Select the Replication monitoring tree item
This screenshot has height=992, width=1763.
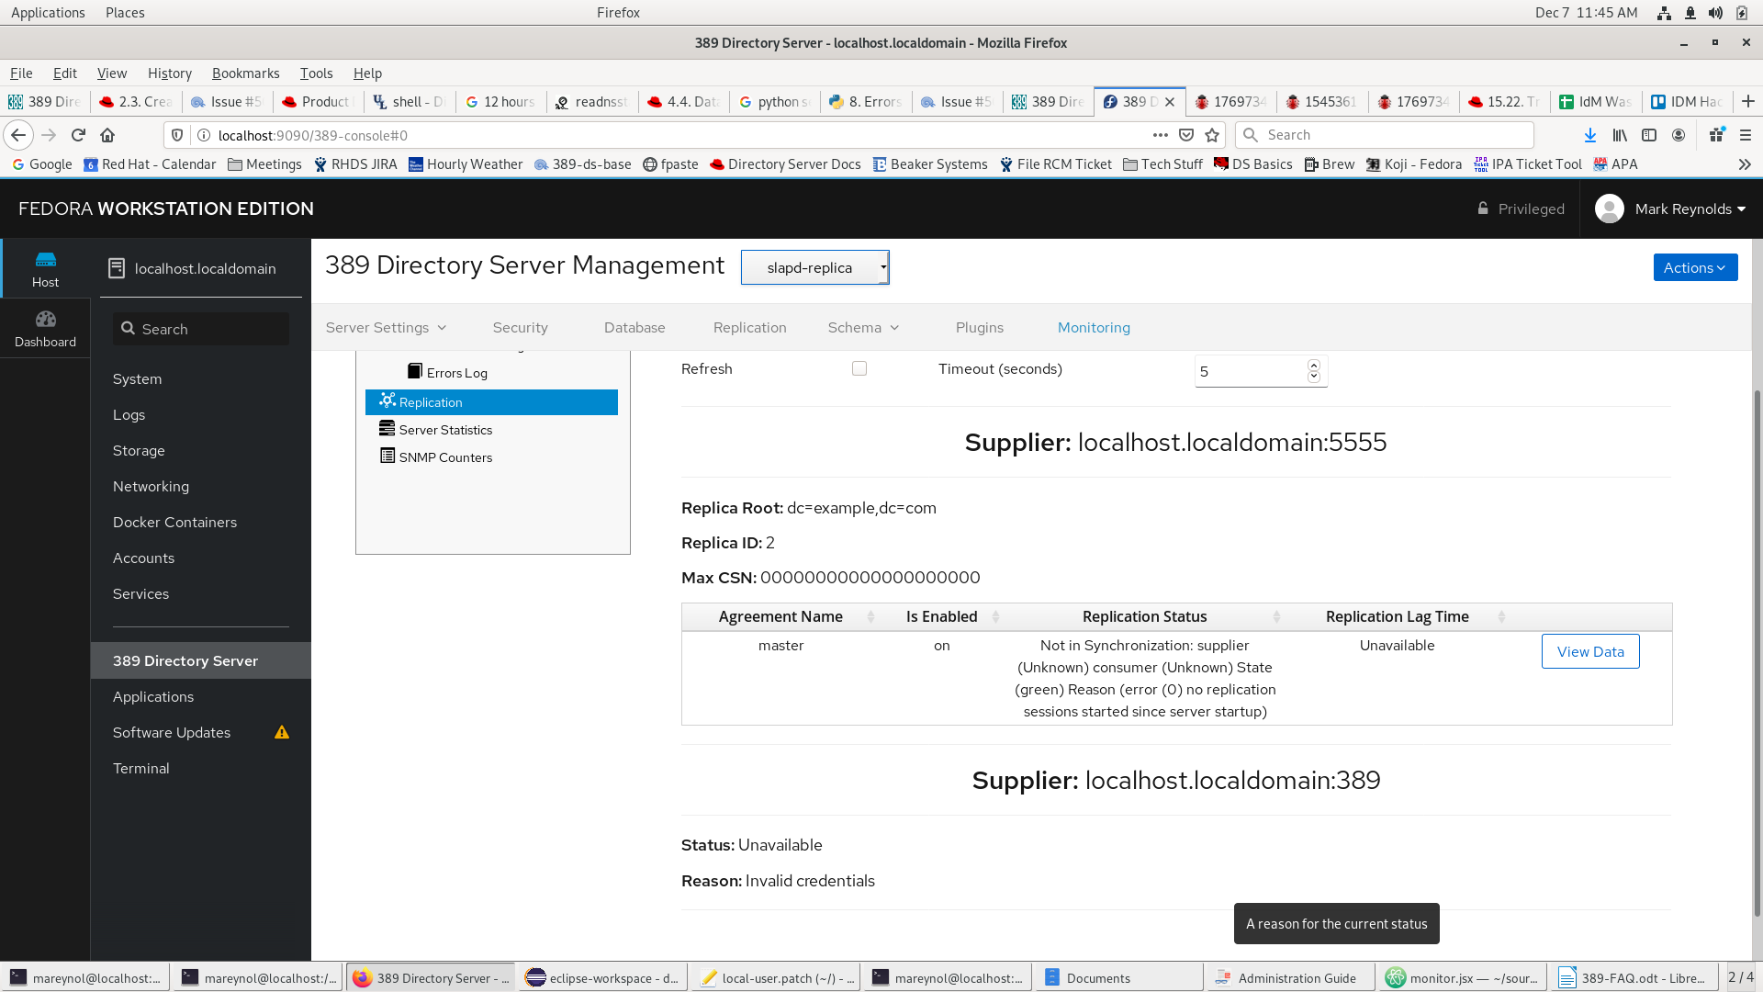pyautogui.click(x=491, y=402)
